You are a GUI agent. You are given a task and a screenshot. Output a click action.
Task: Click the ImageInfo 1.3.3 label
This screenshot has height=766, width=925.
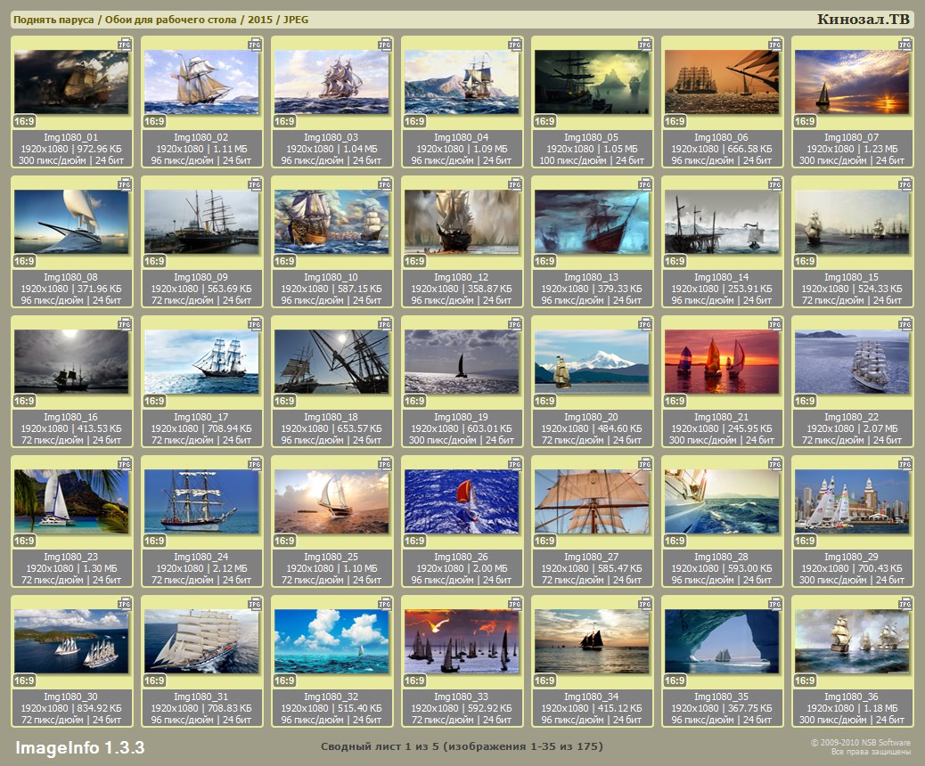(79, 746)
